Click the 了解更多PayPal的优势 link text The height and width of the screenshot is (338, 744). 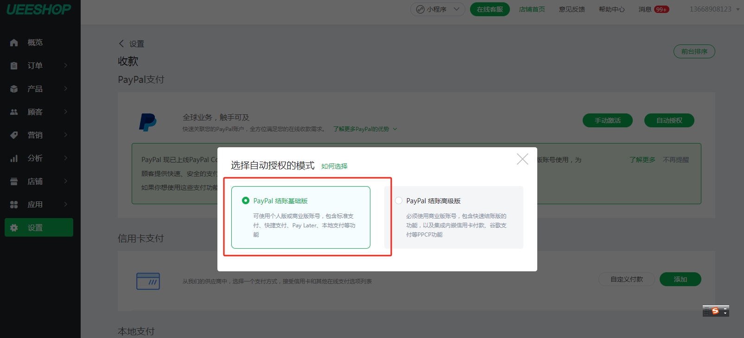tap(361, 129)
